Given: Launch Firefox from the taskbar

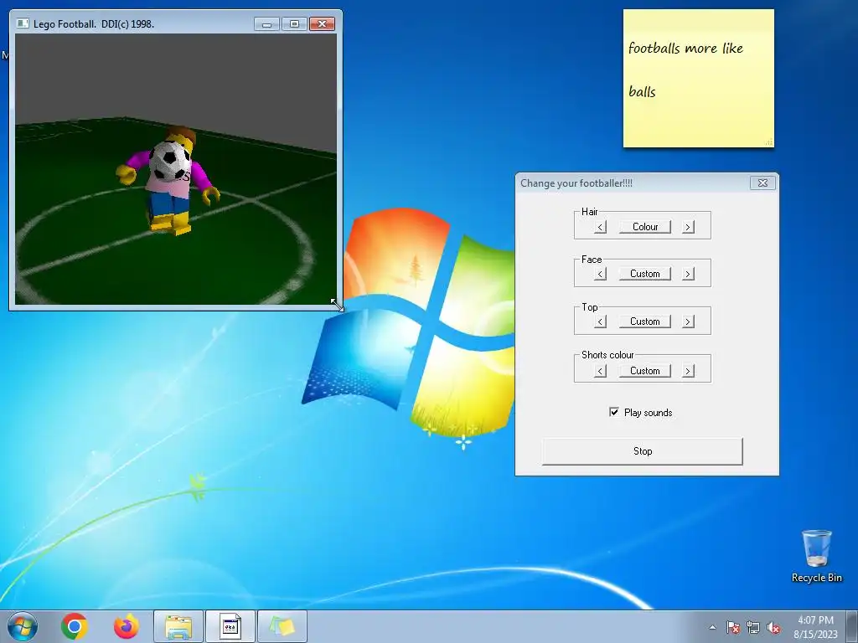Looking at the screenshot, I should pyautogui.click(x=127, y=626).
